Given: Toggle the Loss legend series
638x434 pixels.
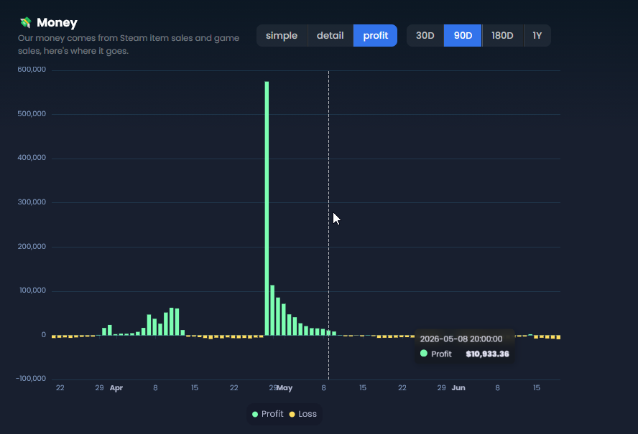Looking at the screenshot, I should [302, 414].
